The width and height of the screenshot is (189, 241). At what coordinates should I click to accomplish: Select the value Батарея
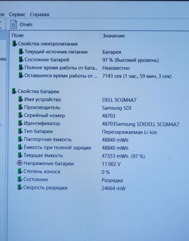pos(111,52)
